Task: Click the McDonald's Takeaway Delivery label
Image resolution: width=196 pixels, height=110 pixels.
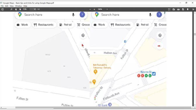Action: [x=102, y=66]
